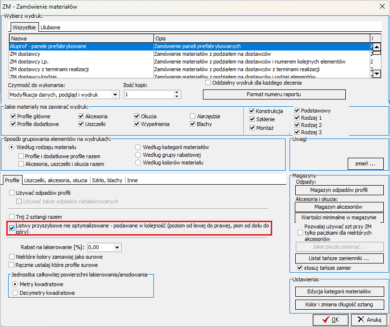Check Tnij 2 sztangi razem

point(13,217)
